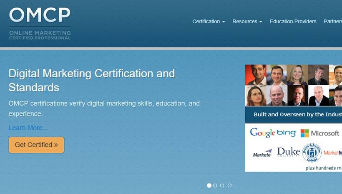This screenshot has width=342, height=194.
Task: Select the Marketo logo
Action: coord(262,154)
